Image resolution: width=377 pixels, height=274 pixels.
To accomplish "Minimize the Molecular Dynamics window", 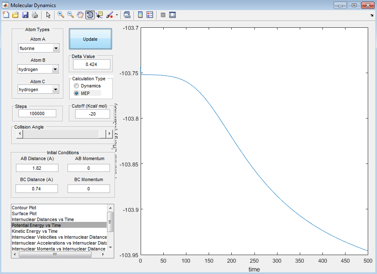I will click(340, 5).
